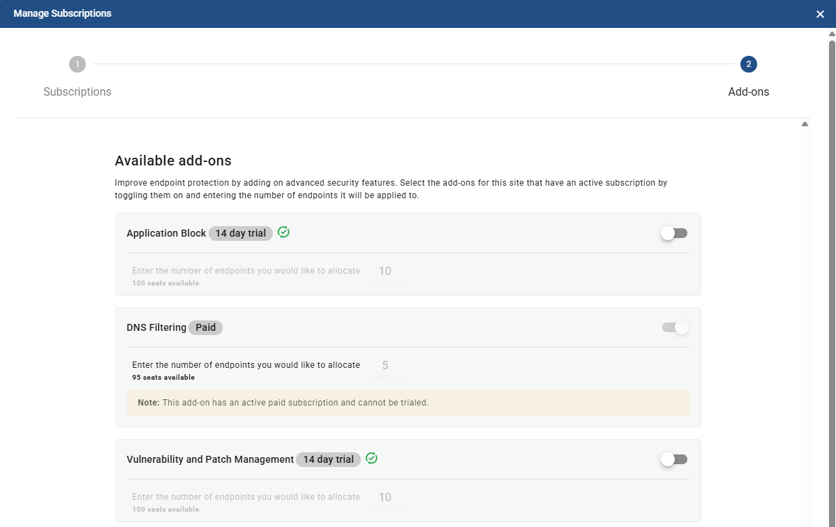Click the step 1 circle icon
This screenshot has height=527, width=836.
click(77, 64)
